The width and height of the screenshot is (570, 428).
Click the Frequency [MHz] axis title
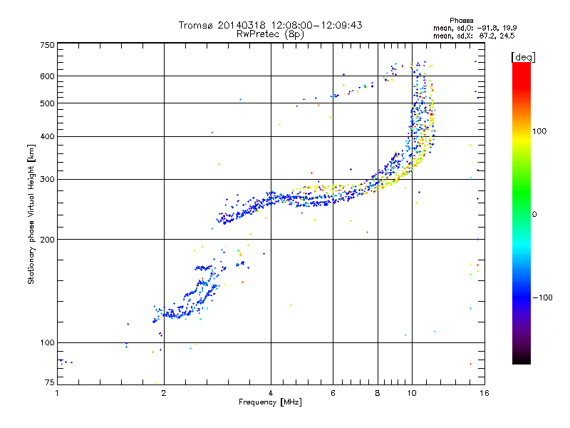[x=270, y=402]
